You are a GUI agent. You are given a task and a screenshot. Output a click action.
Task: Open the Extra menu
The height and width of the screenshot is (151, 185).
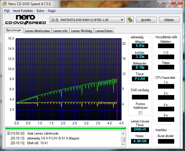pyautogui.click(x=40, y=11)
